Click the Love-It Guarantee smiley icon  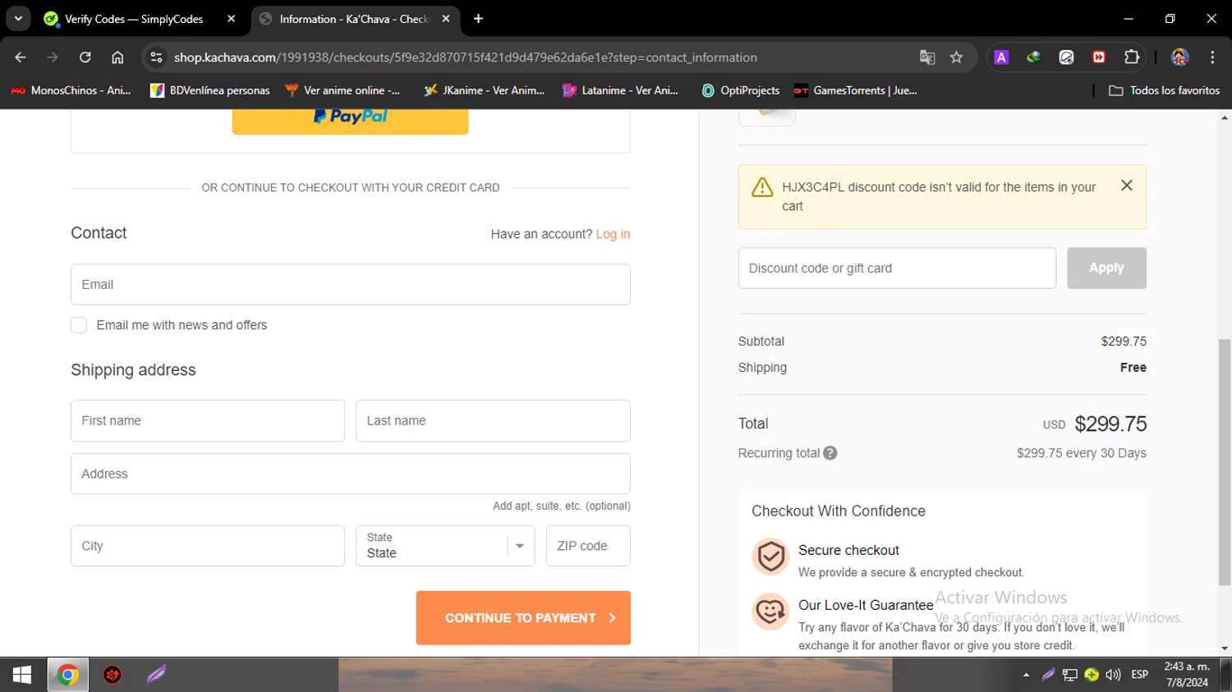pyautogui.click(x=770, y=612)
